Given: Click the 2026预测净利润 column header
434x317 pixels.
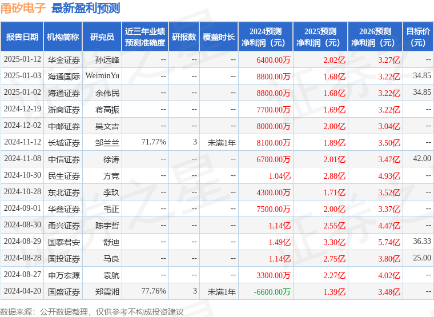Looking at the screenshot, I should (375, 37).
